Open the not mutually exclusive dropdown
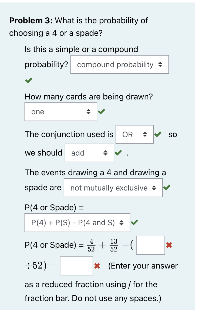Screen dimensions: 199x310 click(x=113, y=188)
